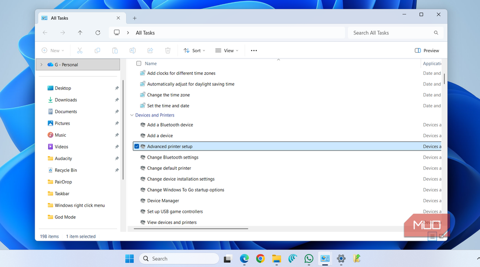Click the Delete trash icon
Screen dimensions: 480x267
tap(168, 50)
